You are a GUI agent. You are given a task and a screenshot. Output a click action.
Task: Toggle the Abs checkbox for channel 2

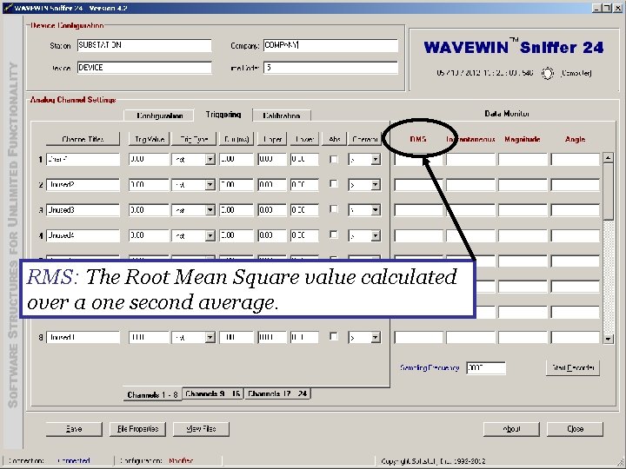[334, 184]
